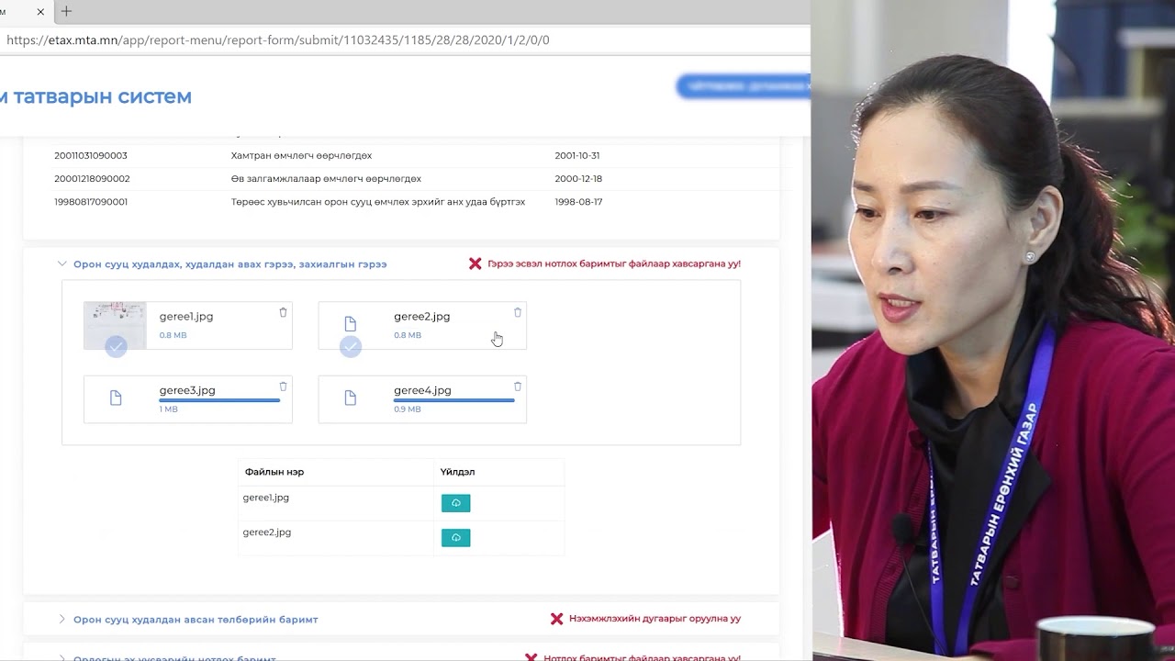This screenshot has width=1175, height=661.
Task: Expand the Орон сууц худалдан авсан төлбөрийн баримт section
Action: pos(62,619)
